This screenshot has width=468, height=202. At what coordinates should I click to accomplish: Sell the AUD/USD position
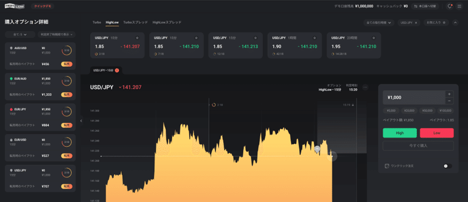67,64
